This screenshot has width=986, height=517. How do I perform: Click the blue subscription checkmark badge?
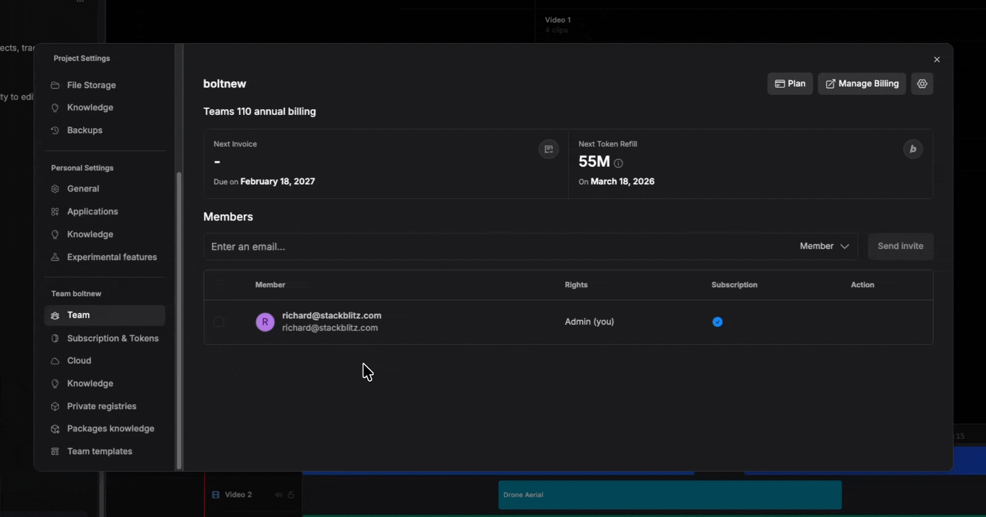717,322
